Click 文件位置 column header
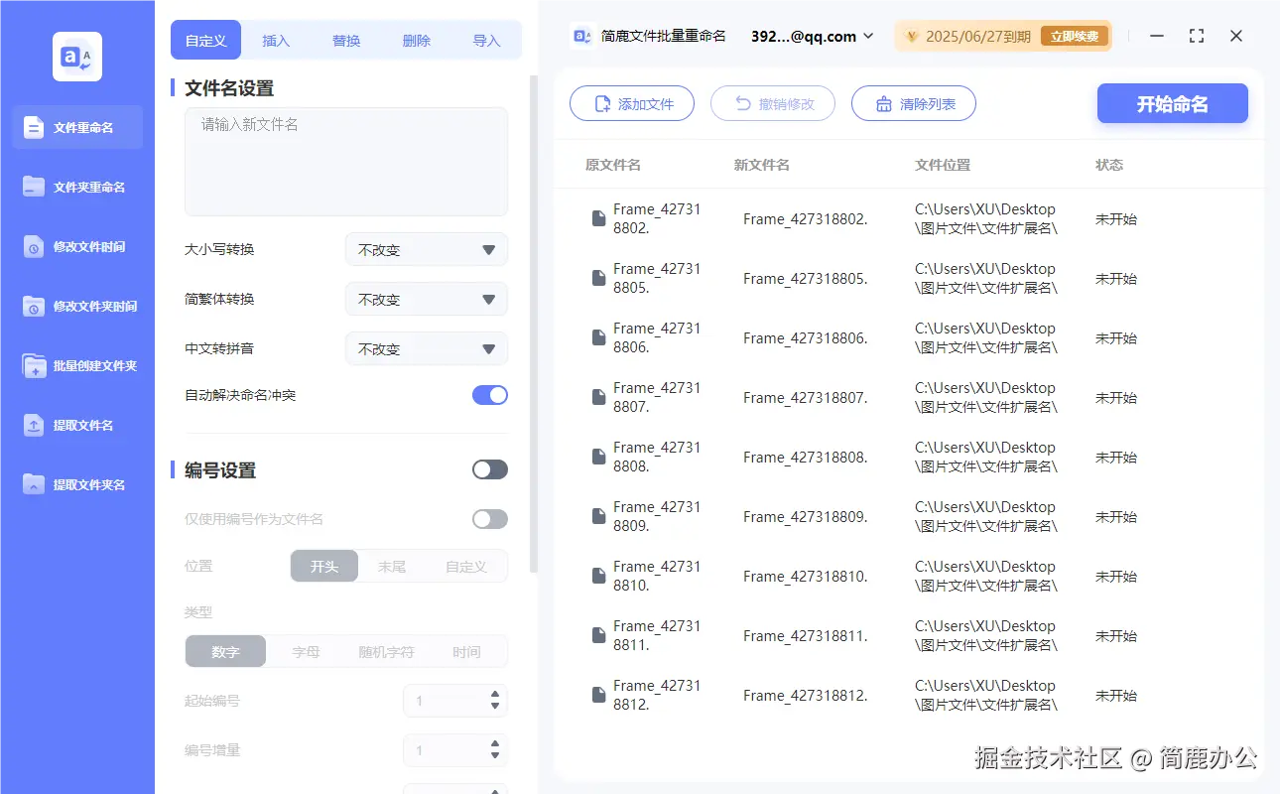 (943, 165)
